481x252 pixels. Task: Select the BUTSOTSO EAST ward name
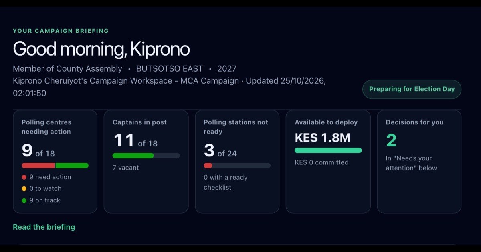point(170,69)
